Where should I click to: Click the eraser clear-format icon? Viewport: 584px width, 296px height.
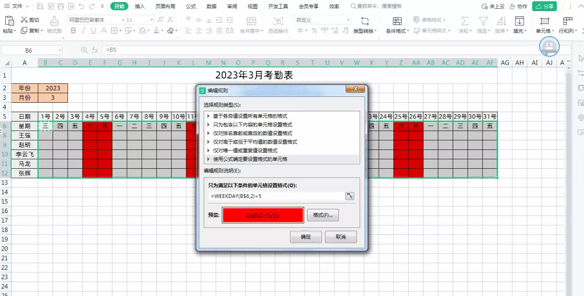coord(170,30)
